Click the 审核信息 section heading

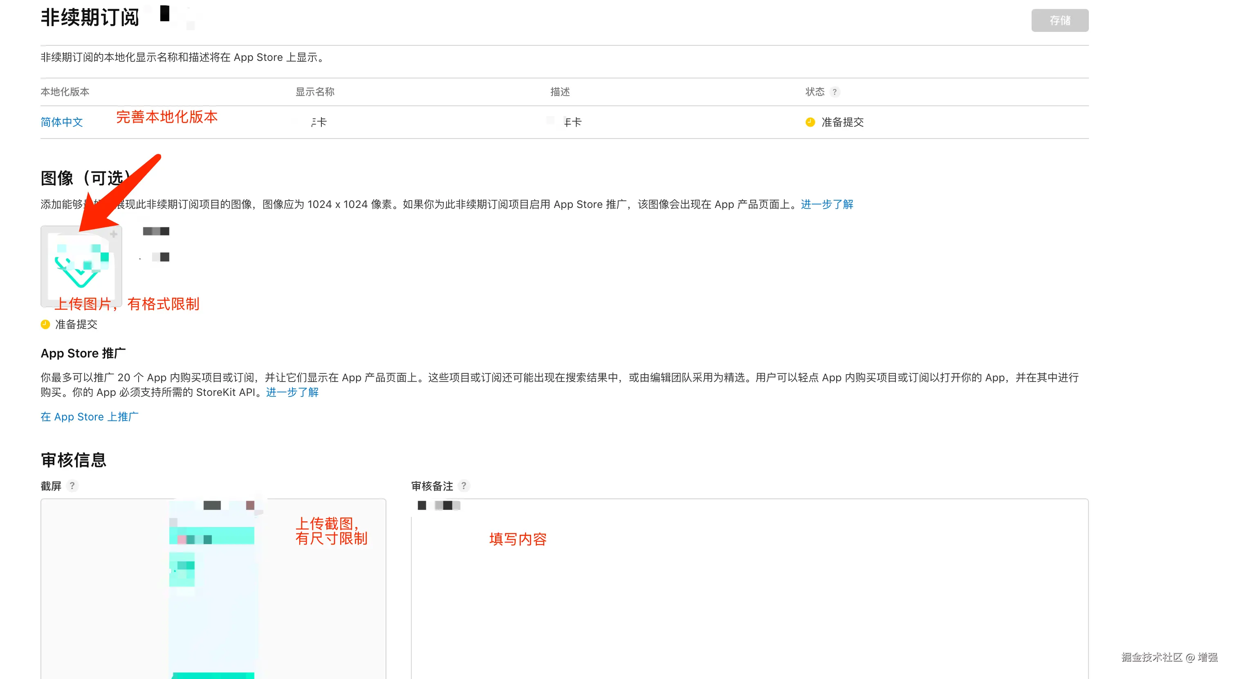[73, 460]
